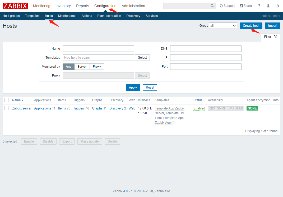Image resolution: width=283 pixels, height=197 pixels.
Task: Click the Zabbix logo in header
Action: (x=15, y=6)
